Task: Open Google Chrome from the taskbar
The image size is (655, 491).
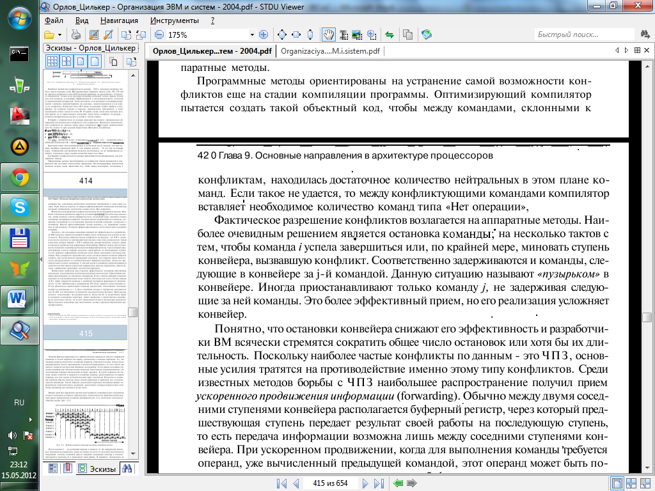Action: pos(19,178)
